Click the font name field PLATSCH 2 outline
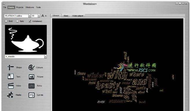190x111 pixels. (16, 16)
